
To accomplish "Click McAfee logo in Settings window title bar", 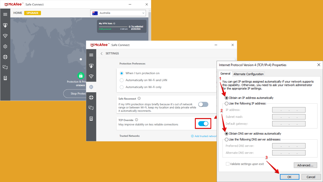I will point(100,45).
